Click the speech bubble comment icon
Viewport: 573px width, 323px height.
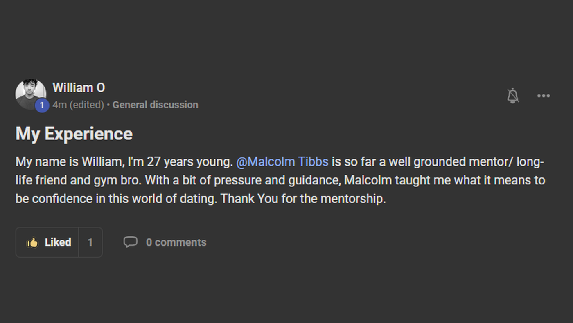[130, 242]
